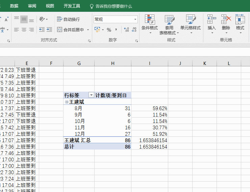This screenshot has width=250, height=192.
Task: Click the Tell Me search box
Action: 111,6
